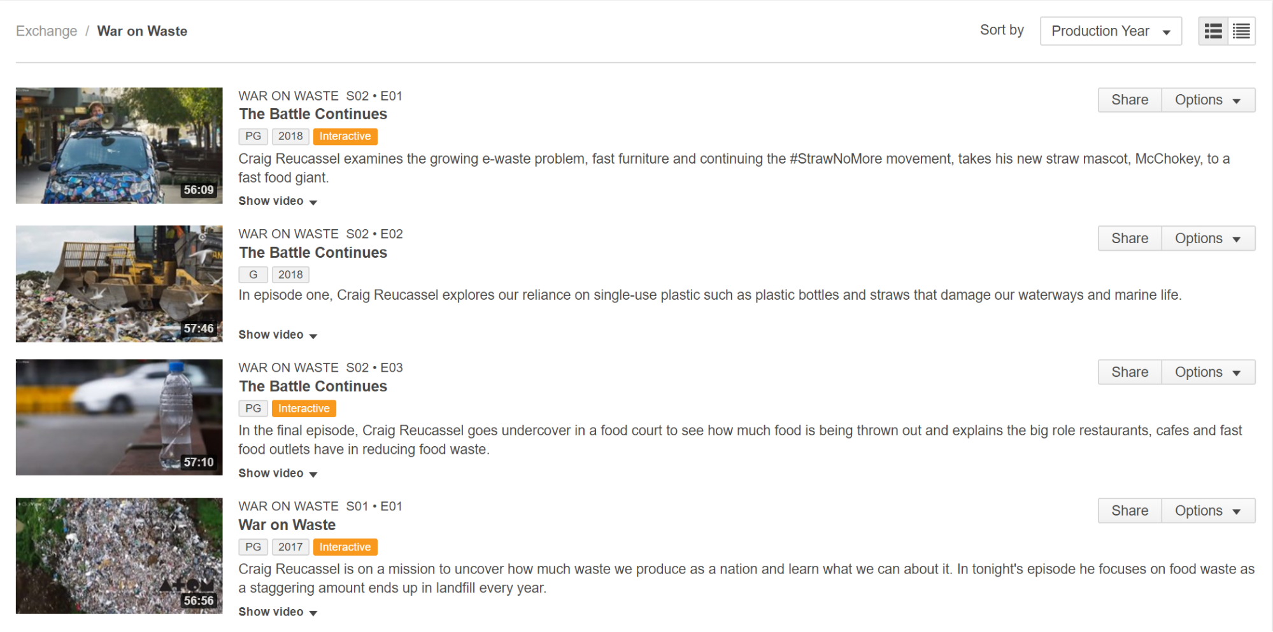Open Options menu for S02 E03
This screenshot has width=1273, height=632.
click(x=1208, y=372)
